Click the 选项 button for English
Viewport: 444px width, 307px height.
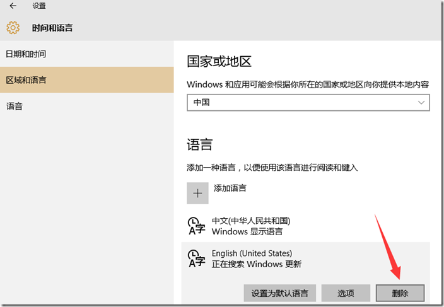click(x=346, y=293)
